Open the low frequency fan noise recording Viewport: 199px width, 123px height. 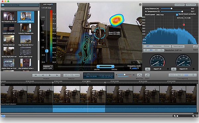click(9, 17)
